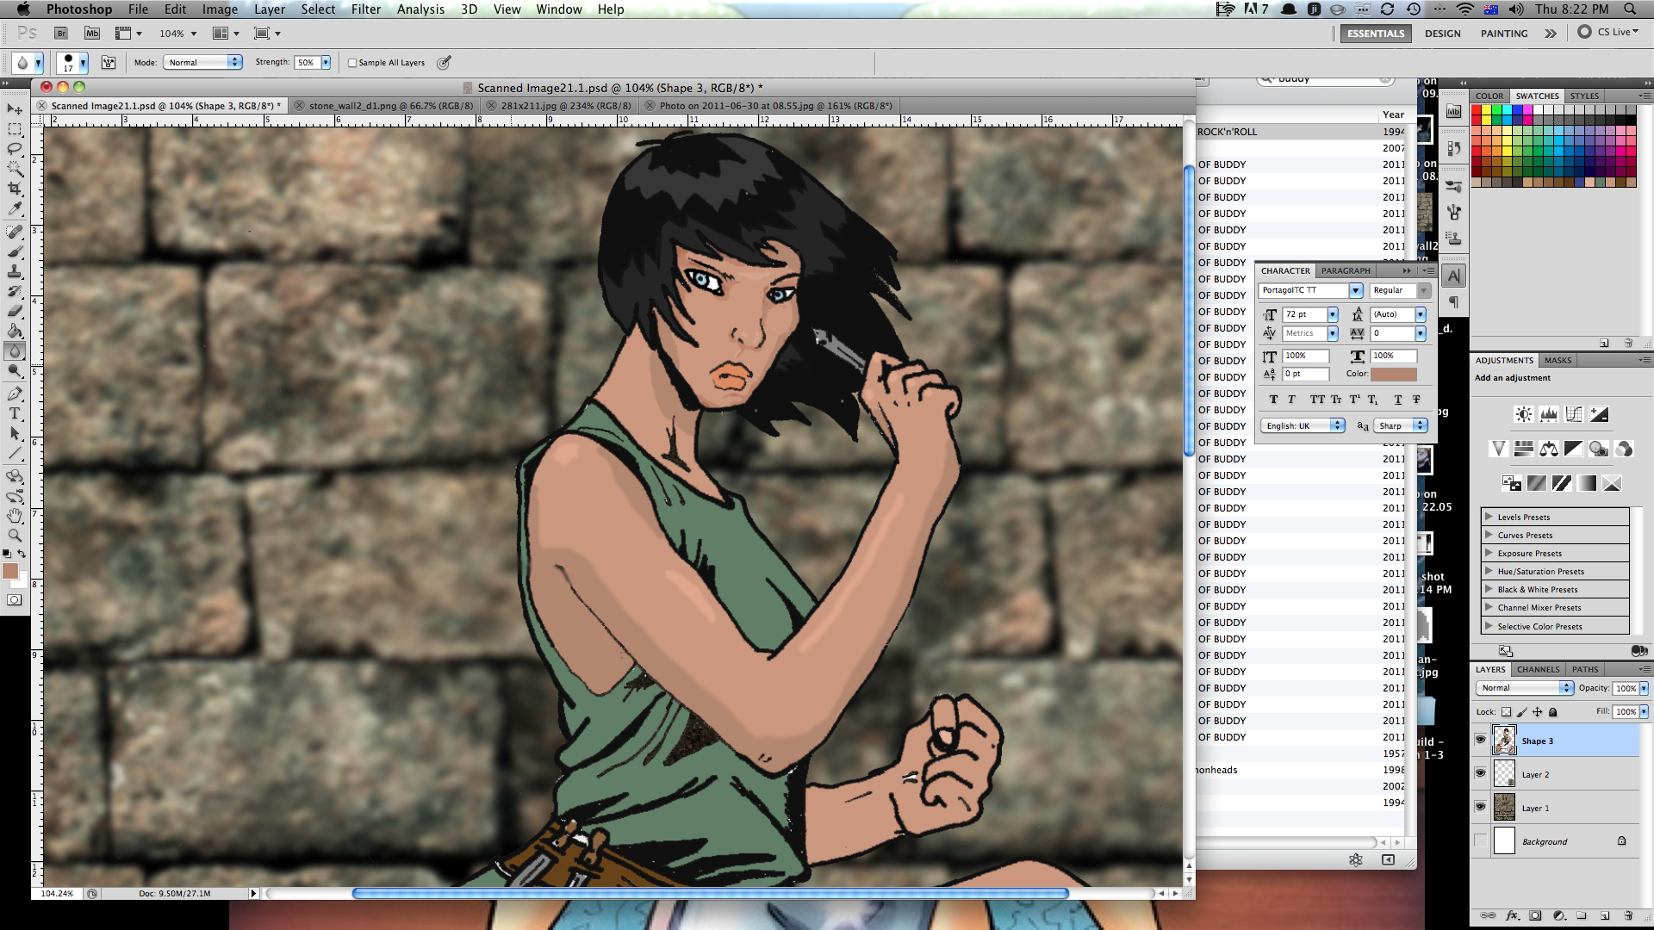Open the layer blend mode dropdown
The image size is (1654, 930).
1525,688
